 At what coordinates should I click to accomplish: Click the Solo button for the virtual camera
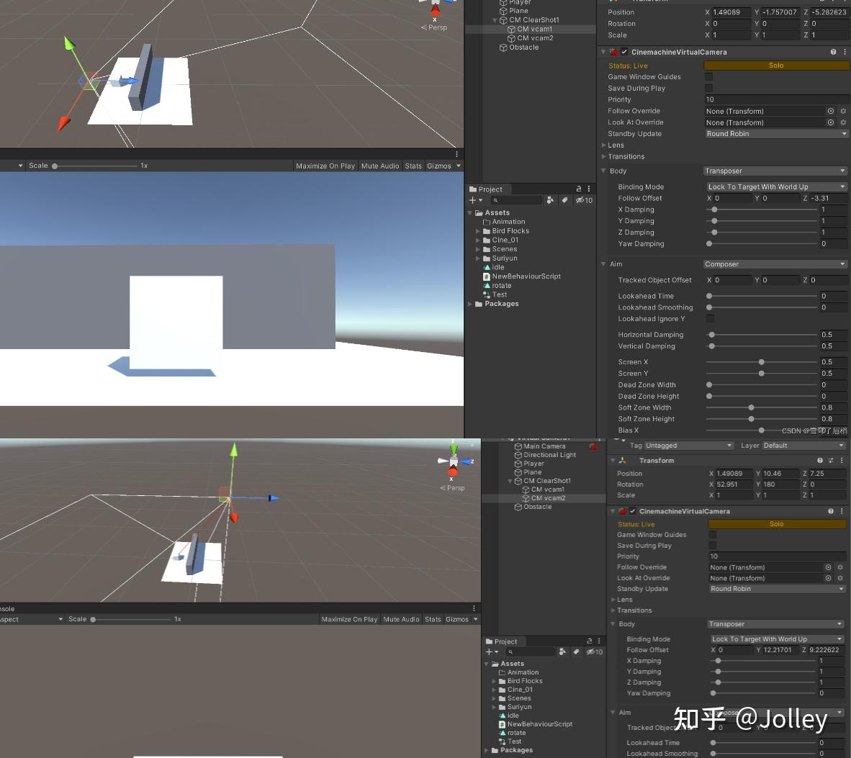click(776, 65)
